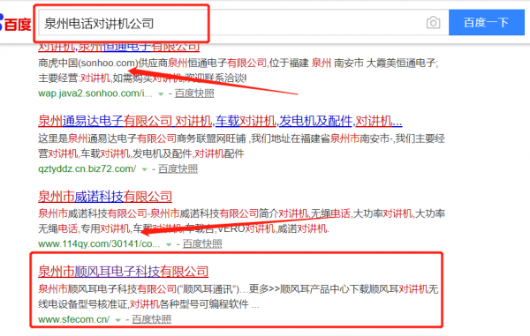Image resolution: width=530 pixels, height=336 pixels.
Task: Expand the dropdown arrow next to qztyddz.cn.biz72.com
Action: coord(144,169)
